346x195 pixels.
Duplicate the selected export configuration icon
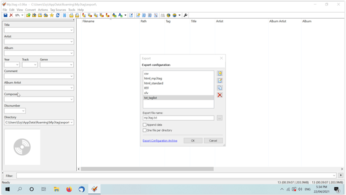tap(220, 88)
